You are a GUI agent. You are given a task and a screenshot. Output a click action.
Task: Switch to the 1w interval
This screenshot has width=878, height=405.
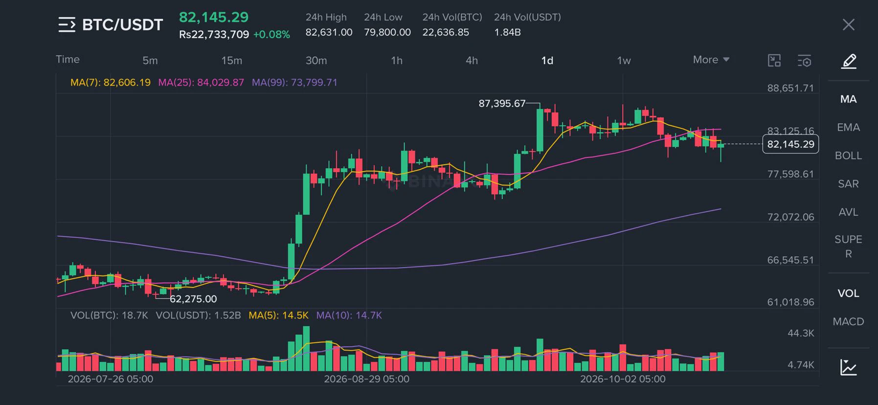click(x=624, y=61)
